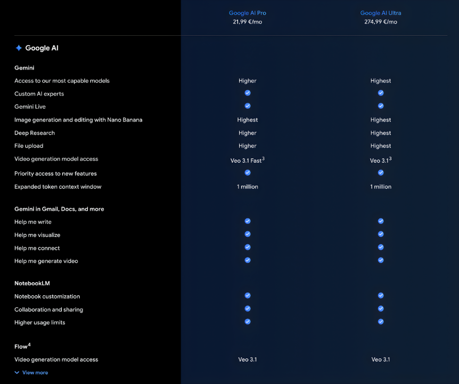Click Flow 'Veo 3.1' value under Pro
Screen dimensions: 459x384
(248, 359)
